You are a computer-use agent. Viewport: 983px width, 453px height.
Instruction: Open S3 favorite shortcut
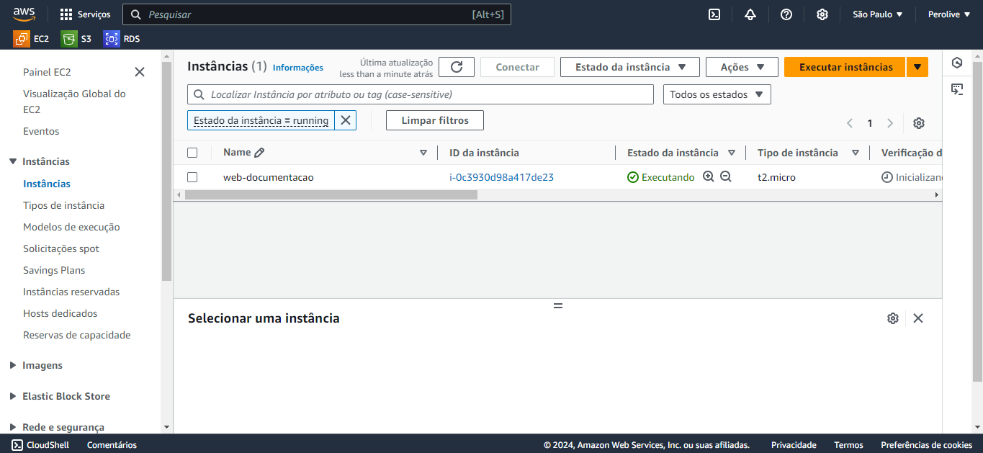click(x=76, y=39)
